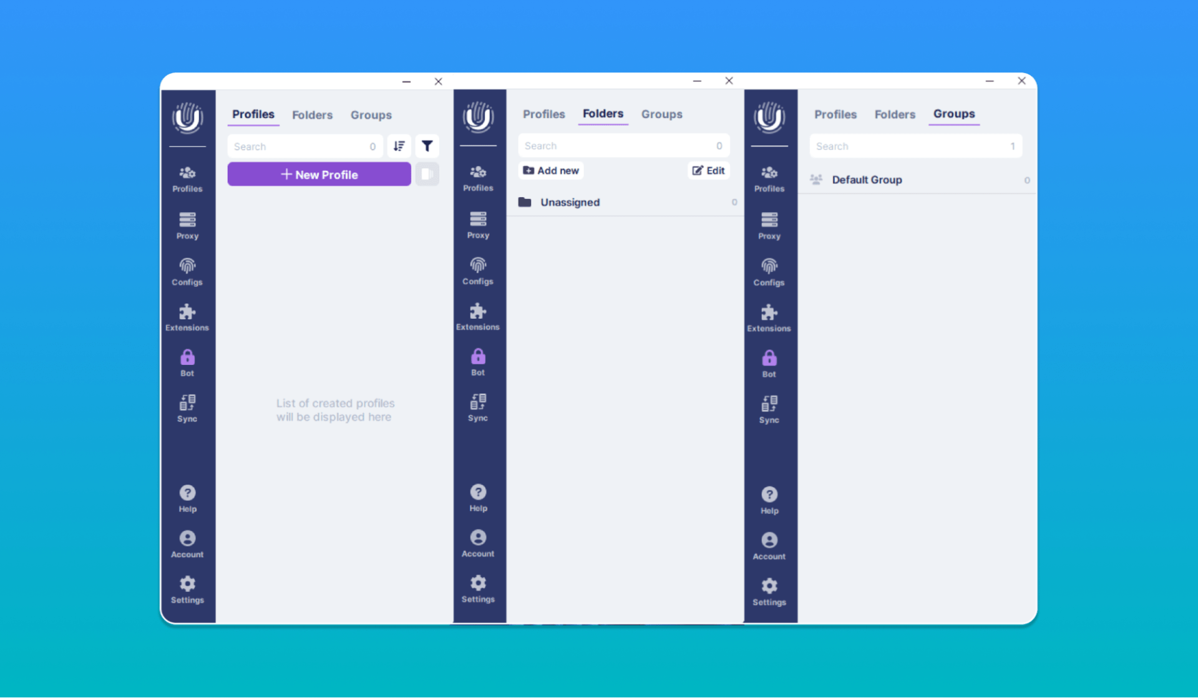Switch to Groups tab in the left window
1198x698 pixels.
pyautogui.click(x=371, y=115)
